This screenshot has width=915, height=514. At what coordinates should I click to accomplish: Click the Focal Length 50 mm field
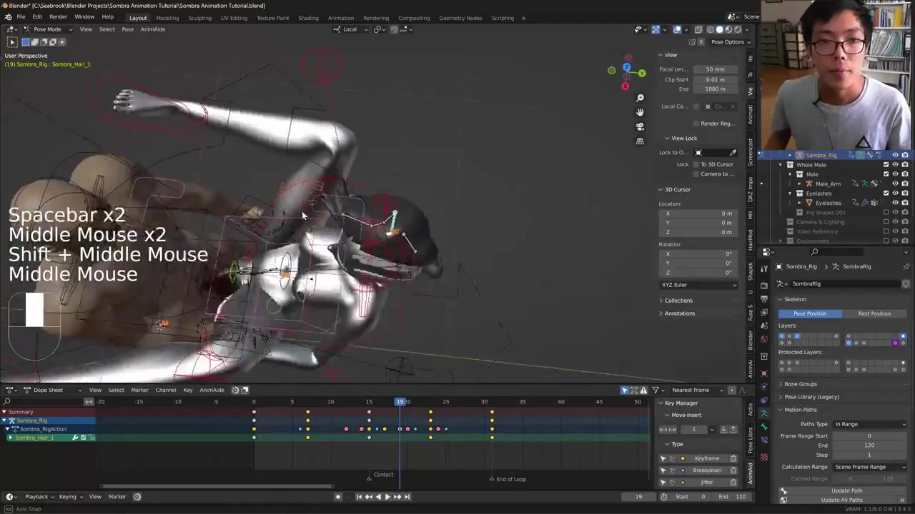point(715,69)
